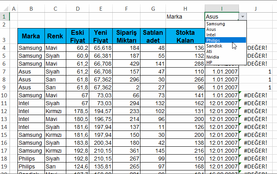This screenshot has height=174, width=277.
Task: Click the select-all corner triangle
Action: [6, 9]
